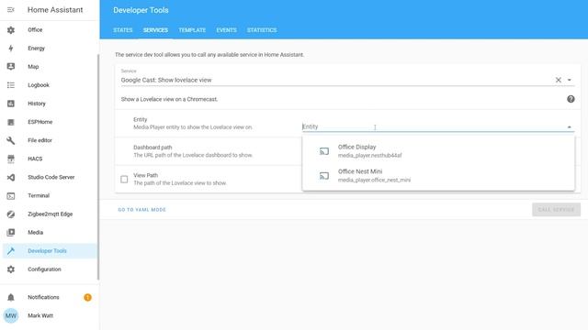Collapse the Entity dropdown arrow

click(570, 127)
